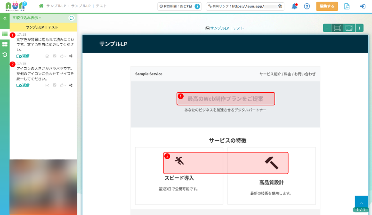The width and height of the screenshot is (372, 215).
Task: Click the サービスの特徴 heading
Action: coord(227,141)
